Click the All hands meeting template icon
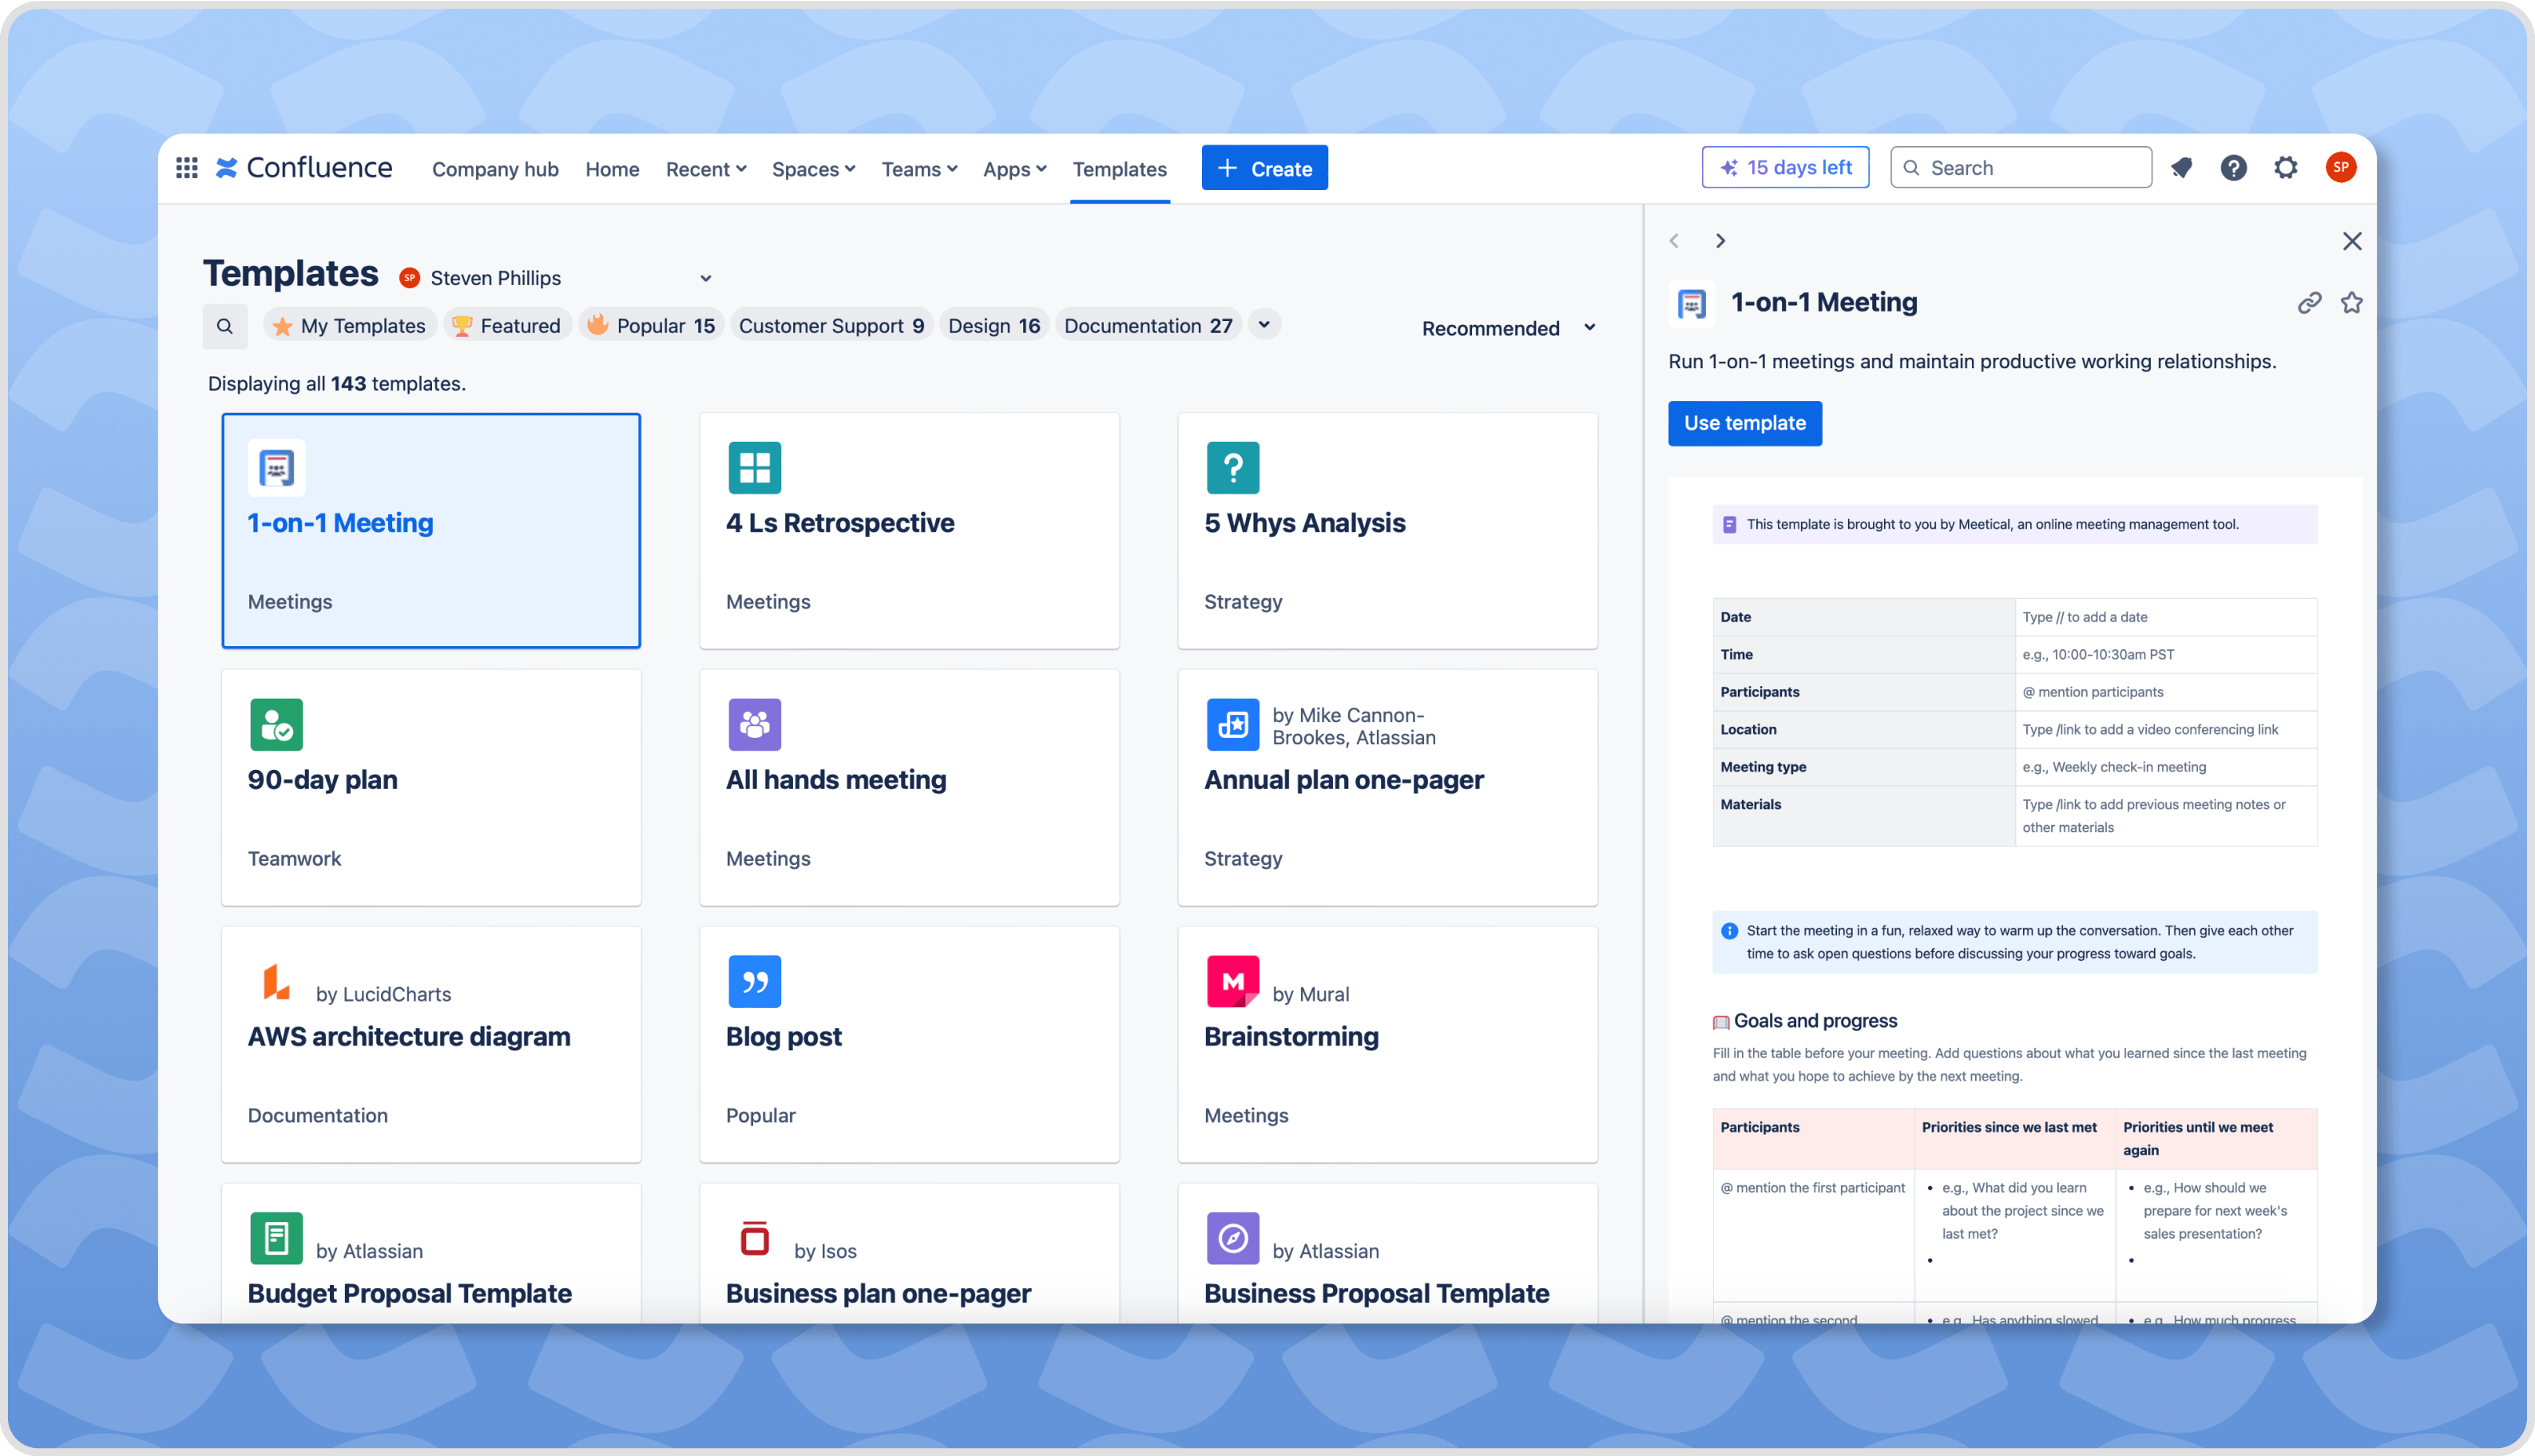The width and height of the screenshot is (2535, 1456). [754, 721]
